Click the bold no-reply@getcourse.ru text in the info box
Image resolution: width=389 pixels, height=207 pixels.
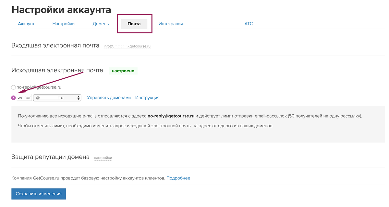point(171,116)
